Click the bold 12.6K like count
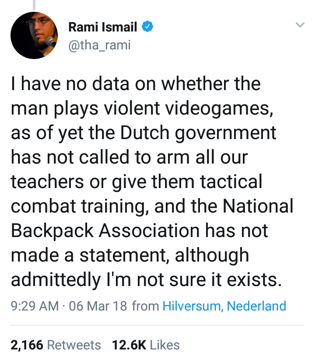The height and width of the screenshot is (363, 315). (x=129, y=345)
